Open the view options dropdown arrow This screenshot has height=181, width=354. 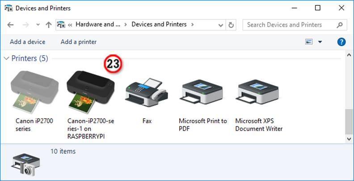pos(320,42)
